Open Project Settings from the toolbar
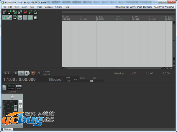This screenshot has width=177, height=132. [x=20, y=12]
